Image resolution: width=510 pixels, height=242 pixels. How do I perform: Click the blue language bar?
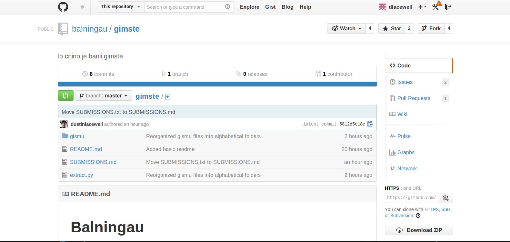click(217, 84)
